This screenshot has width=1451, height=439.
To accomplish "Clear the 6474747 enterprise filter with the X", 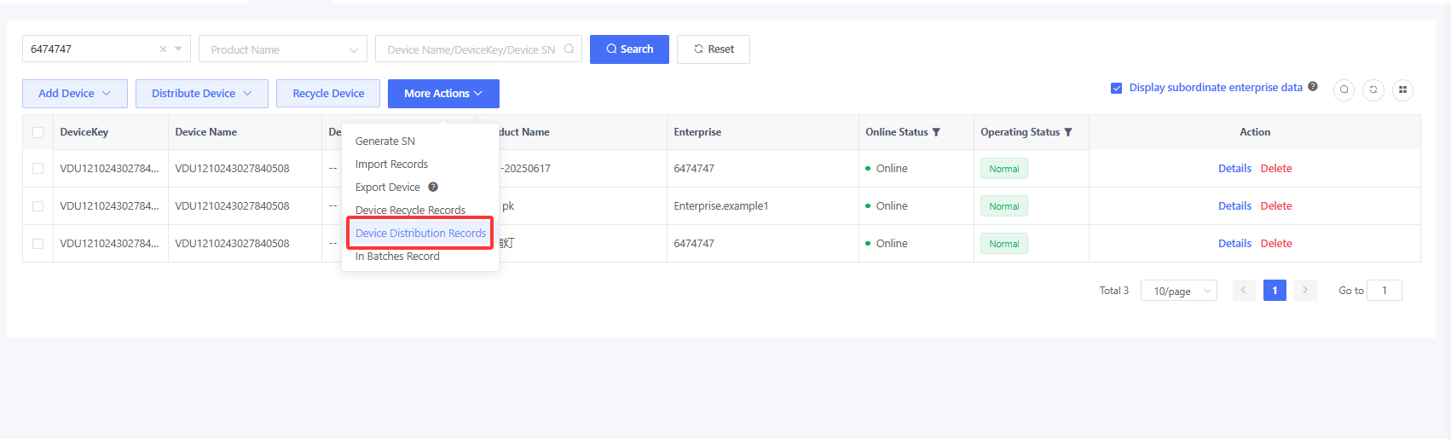I will pyautogui.click(x=163, y=49).
